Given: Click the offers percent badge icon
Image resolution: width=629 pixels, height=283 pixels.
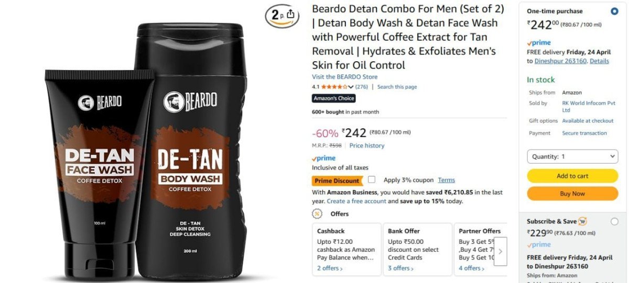Looking at the screenshot, I should pos(317,213).
